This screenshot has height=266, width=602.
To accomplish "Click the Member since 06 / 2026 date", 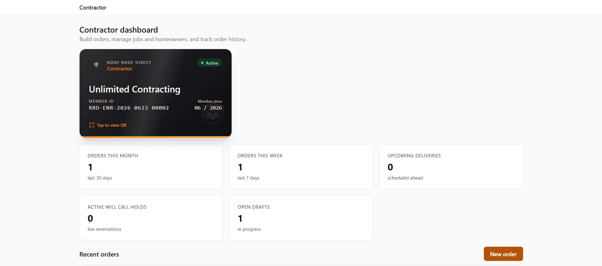I will tap(208, 108).
